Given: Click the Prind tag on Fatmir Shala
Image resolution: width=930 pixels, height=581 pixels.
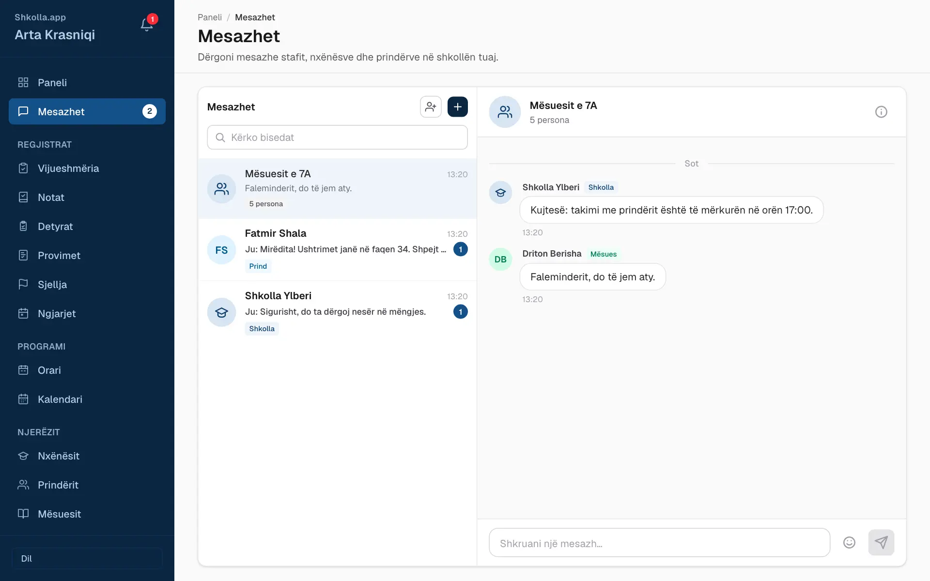Looking at the screenshot, I should [x=258, y=266].
